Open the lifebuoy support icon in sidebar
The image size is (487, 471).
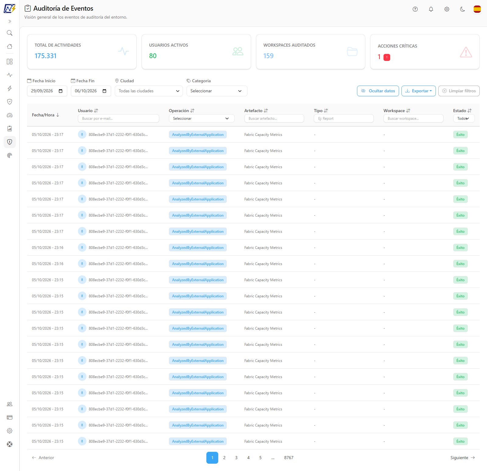(x=10, y=444)
